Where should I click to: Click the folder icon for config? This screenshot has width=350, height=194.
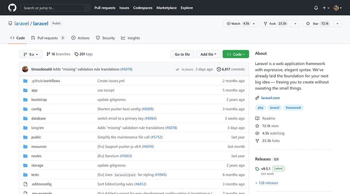[25, 109]
